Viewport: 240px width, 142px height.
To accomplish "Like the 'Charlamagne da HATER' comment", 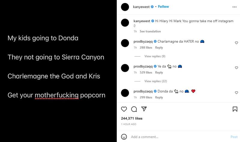I will pyautogui.click(x=236, y=43).
